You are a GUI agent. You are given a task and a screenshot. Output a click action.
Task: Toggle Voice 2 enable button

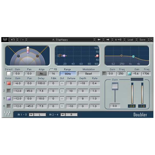(x=9, y=91)
